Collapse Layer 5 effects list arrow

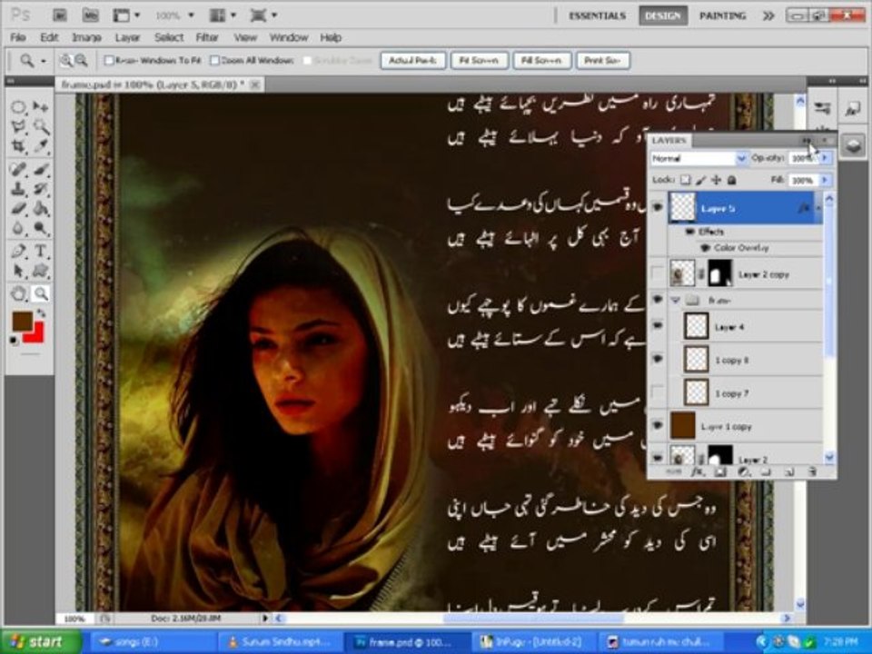(818, 208)
